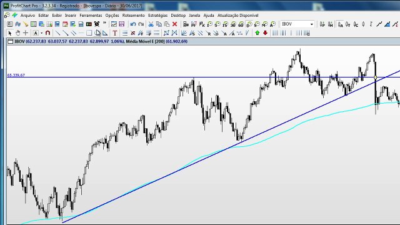Toggle the magnet snap tool

click(x=47, y=33)
